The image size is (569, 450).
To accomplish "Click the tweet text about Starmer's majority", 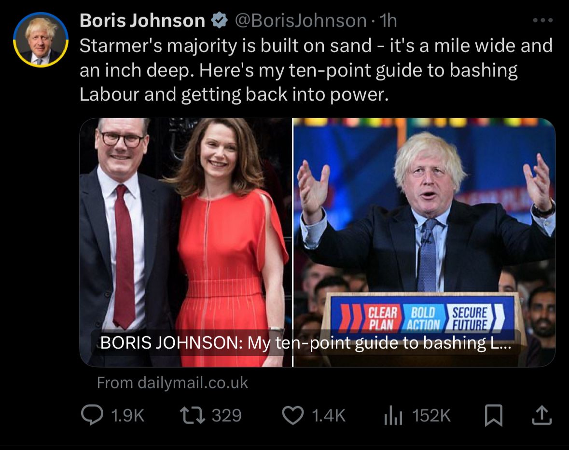I will pos(316,70).
